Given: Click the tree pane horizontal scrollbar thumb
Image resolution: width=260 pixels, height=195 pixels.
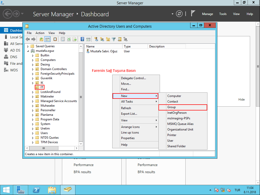Looking at the screenshot, I should [x=44, y=148].
